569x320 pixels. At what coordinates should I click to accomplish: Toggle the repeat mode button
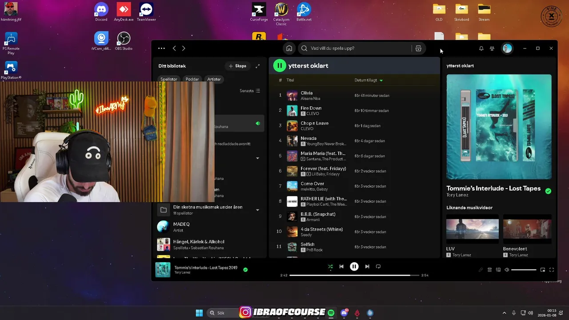pos(378,267)
